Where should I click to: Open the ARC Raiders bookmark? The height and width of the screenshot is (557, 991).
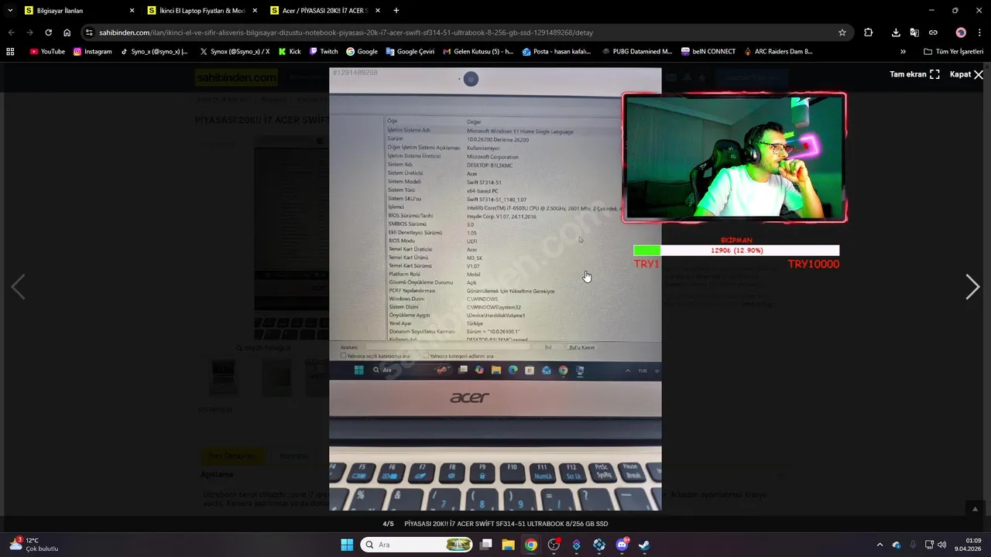coord(778,51)
